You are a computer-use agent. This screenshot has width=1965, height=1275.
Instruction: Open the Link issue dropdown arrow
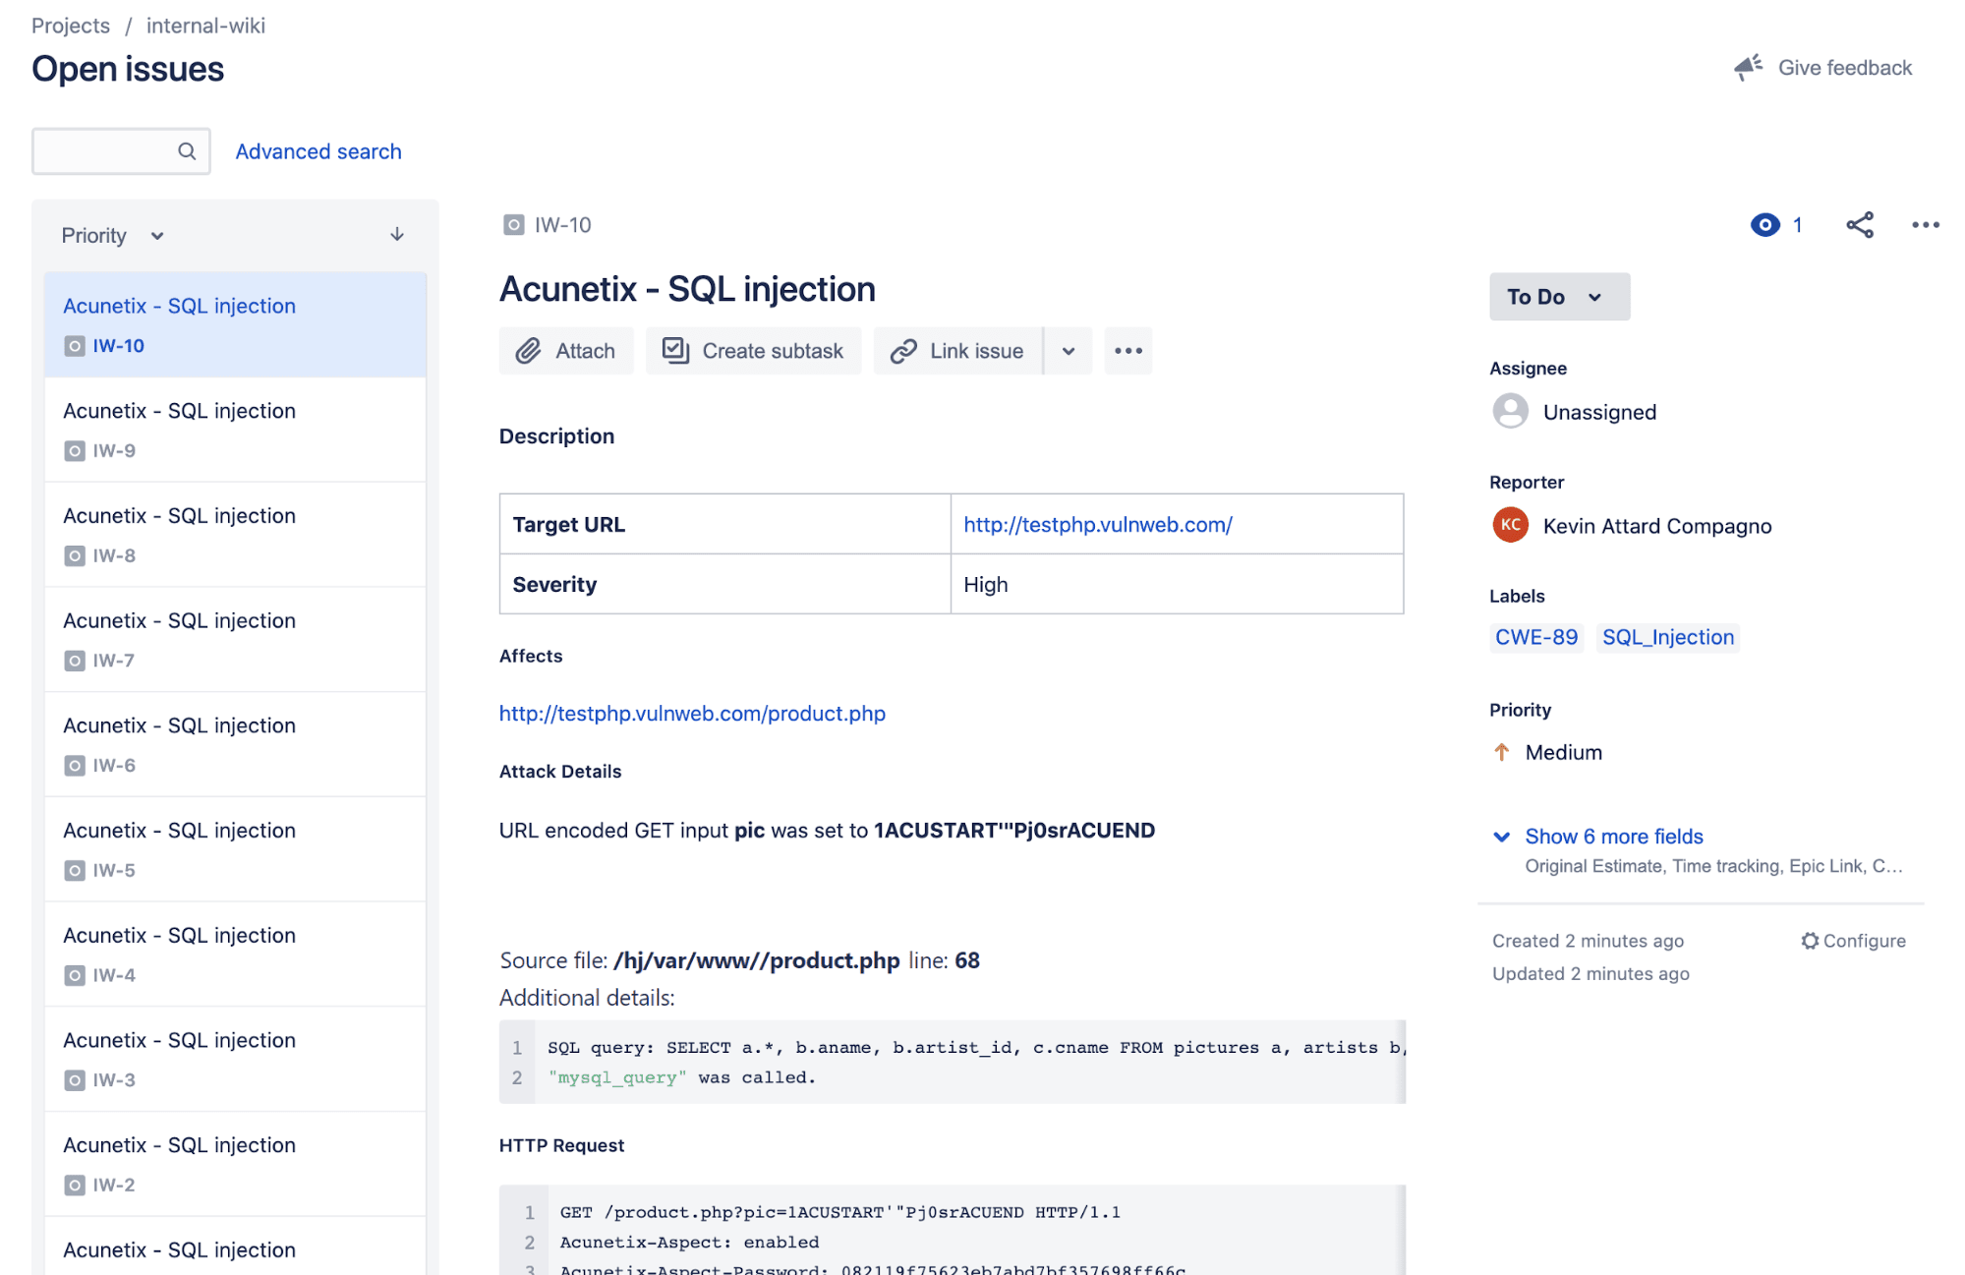tap(1069, 351)
